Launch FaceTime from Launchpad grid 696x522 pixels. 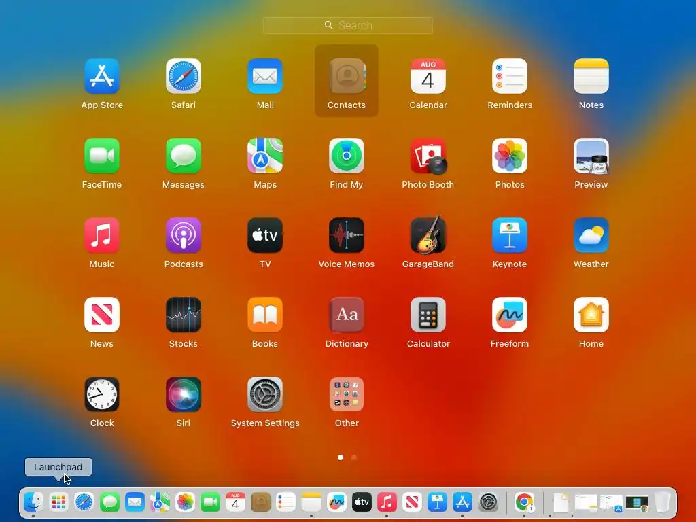[102, 156]
